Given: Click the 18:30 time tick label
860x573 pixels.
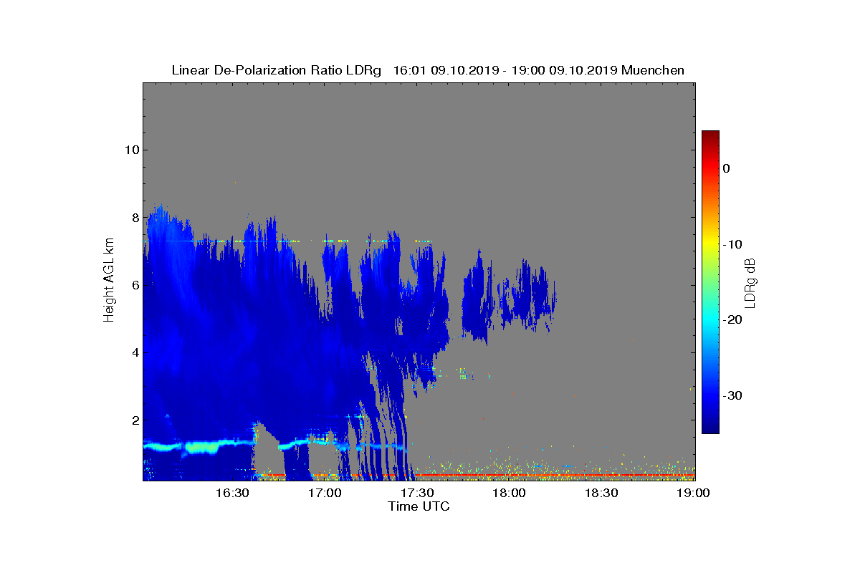Looking at the screenshot, I should 602,493.
